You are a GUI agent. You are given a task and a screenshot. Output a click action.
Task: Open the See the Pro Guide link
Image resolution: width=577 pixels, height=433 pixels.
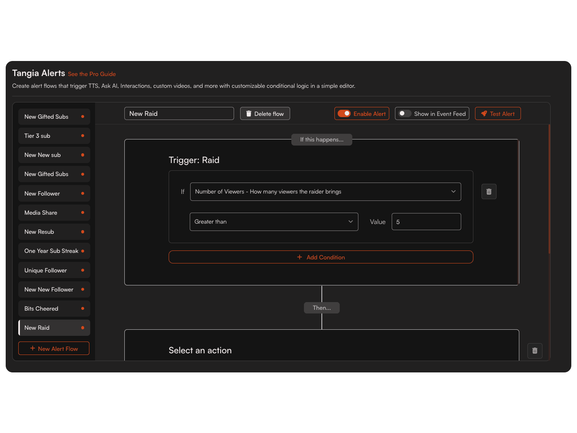click(92, 74)
